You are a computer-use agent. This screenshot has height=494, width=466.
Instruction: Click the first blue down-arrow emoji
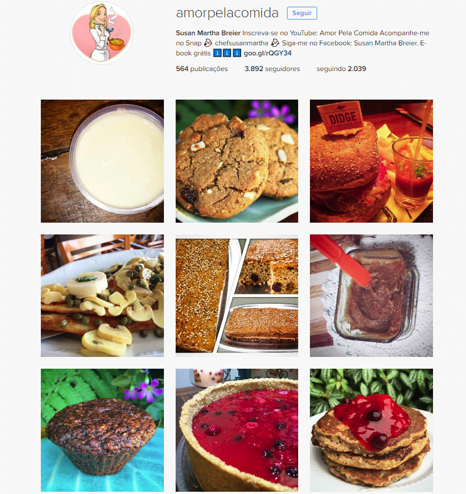(x=218, y=53)
